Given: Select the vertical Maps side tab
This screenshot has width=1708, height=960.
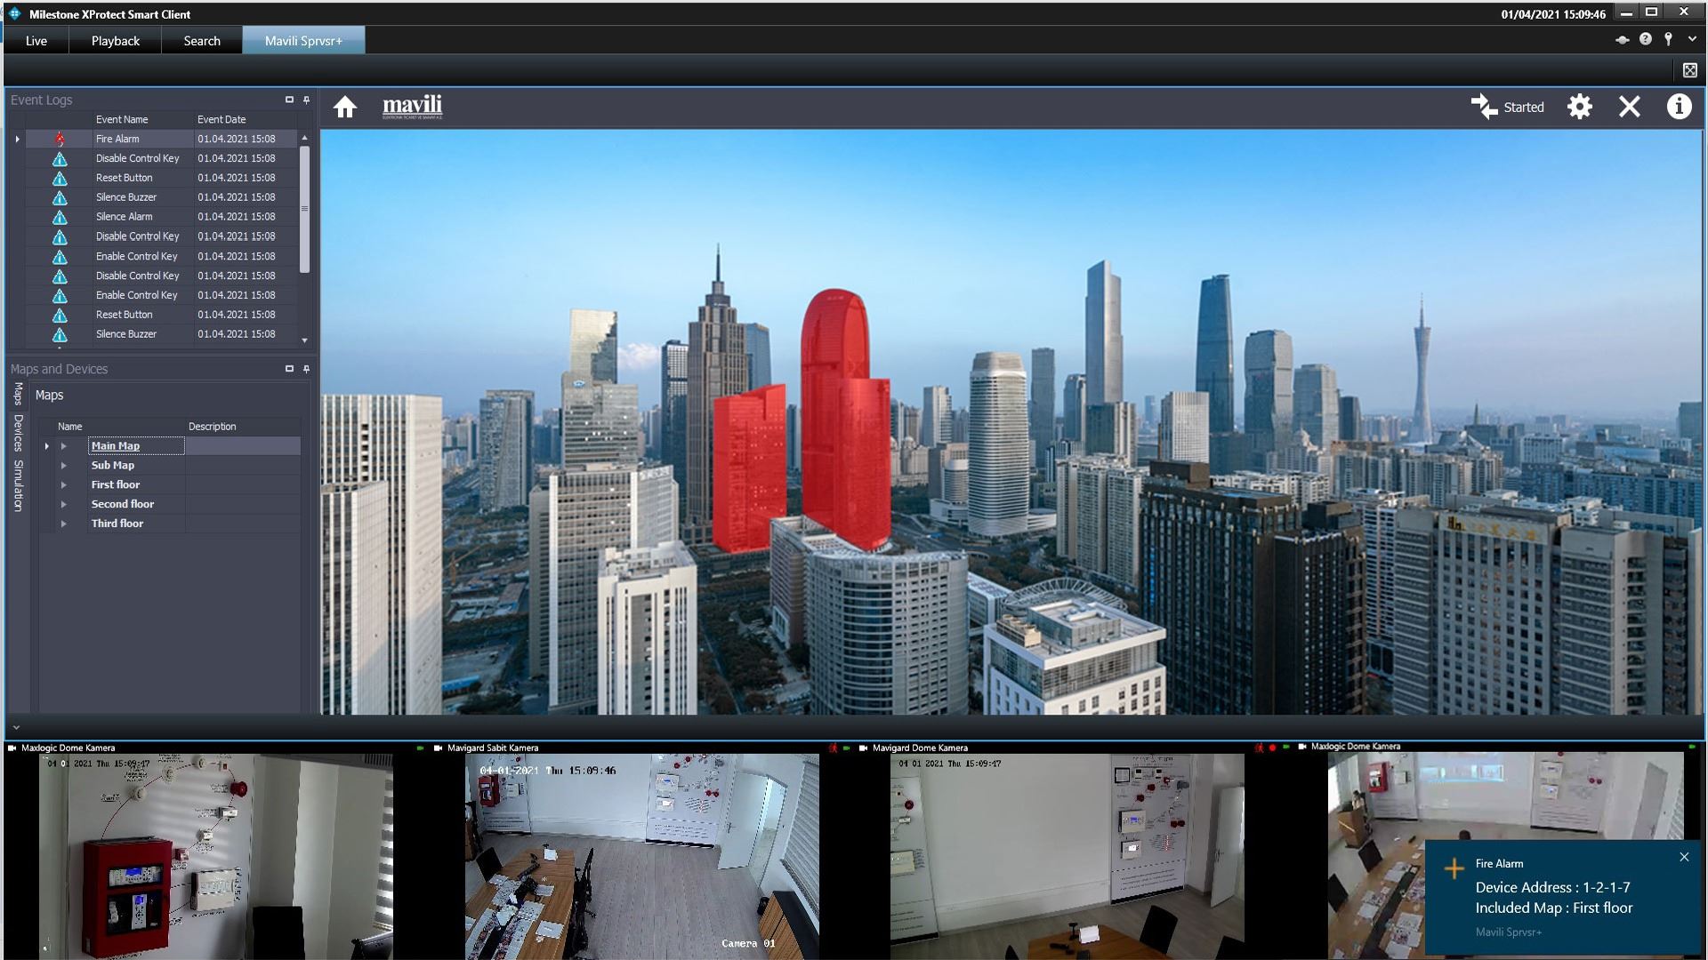Looking at the screenshot, I should 18,394.
